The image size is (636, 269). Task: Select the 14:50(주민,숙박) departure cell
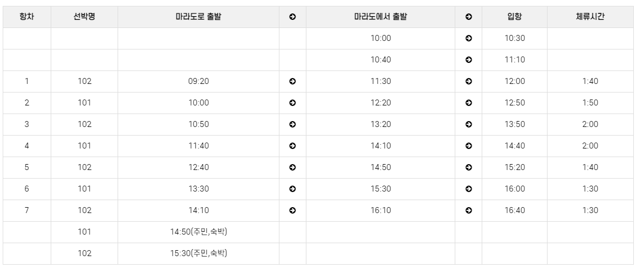199,232
